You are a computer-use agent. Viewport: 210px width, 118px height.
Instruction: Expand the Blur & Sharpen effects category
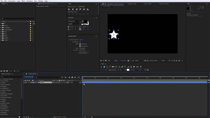pos(1,85)
